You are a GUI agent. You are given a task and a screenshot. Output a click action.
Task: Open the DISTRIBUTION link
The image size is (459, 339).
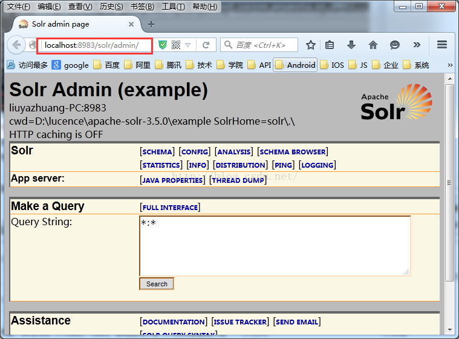pyautogui.click(x=240, y=165)
